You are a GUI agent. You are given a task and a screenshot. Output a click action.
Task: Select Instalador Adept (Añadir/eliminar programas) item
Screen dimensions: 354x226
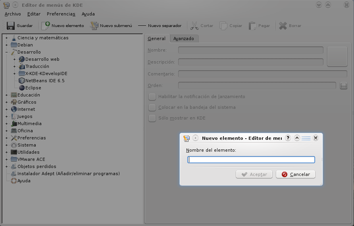(x=69, y=174)
